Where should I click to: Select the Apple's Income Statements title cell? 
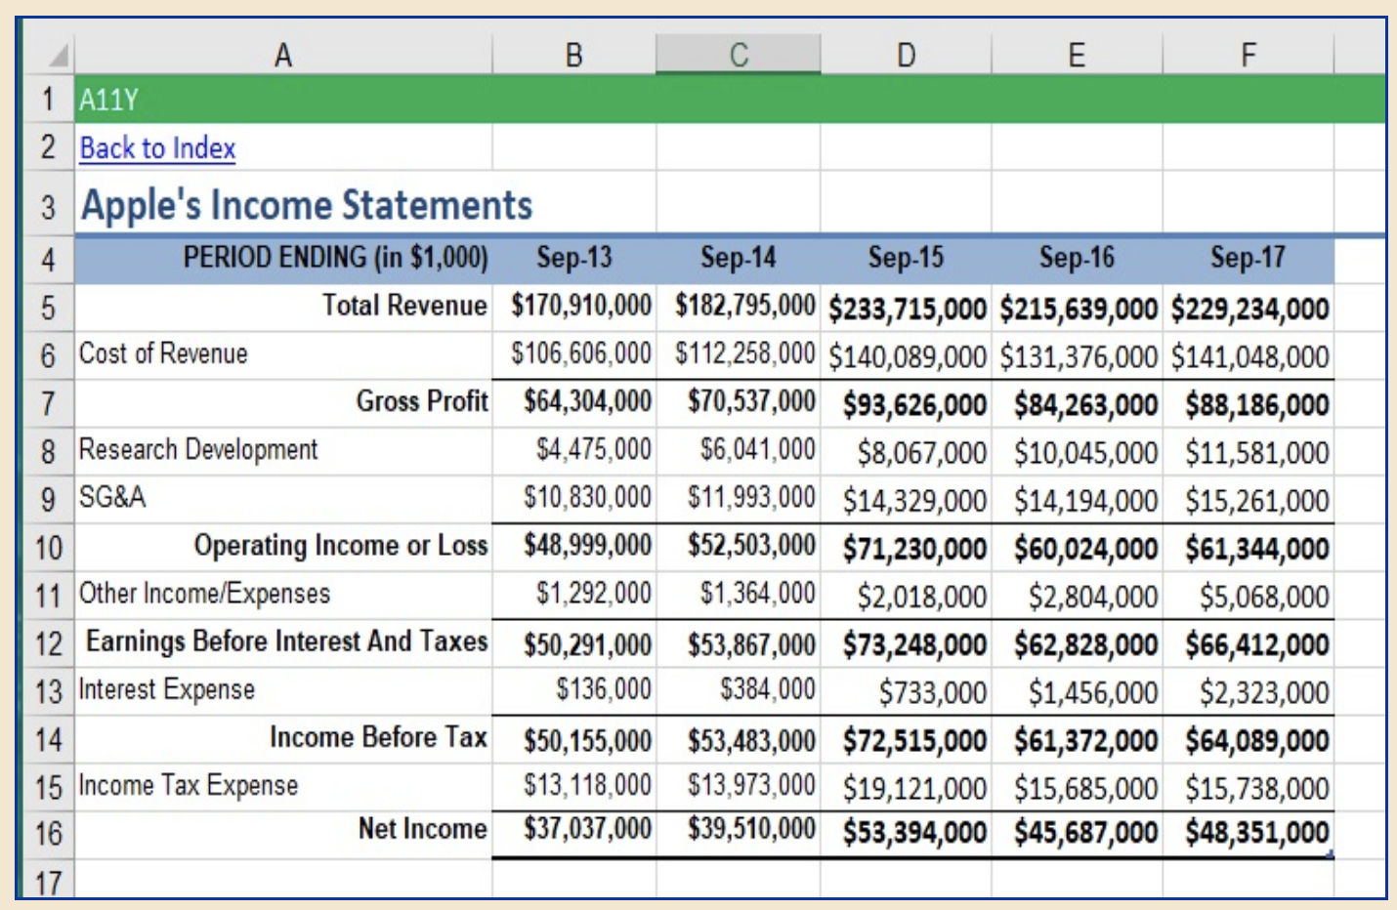tap(307, 205)
